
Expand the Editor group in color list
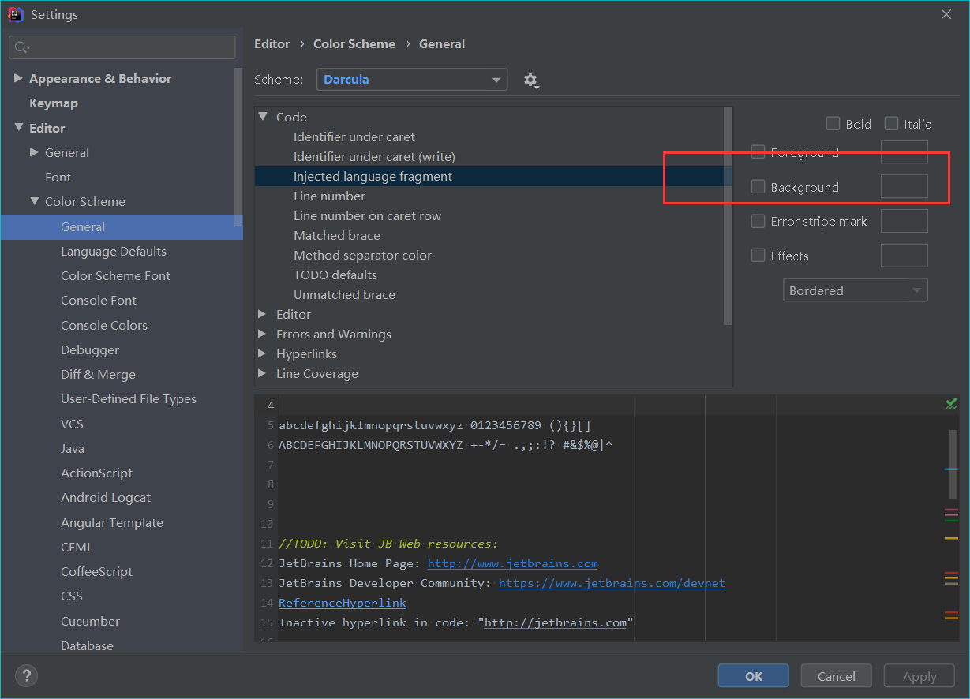tap(263, 314)
